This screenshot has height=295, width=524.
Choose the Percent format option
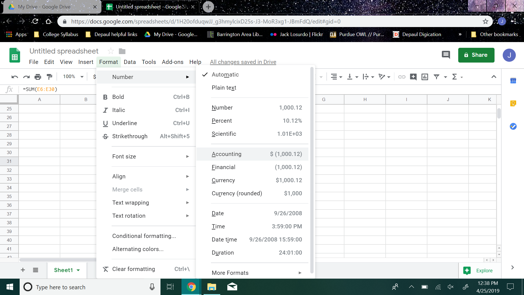(x=252, y=121)
